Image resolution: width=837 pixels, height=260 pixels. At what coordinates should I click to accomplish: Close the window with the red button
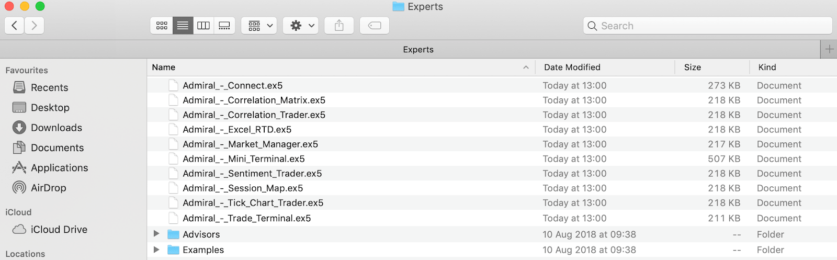(9, 6)
